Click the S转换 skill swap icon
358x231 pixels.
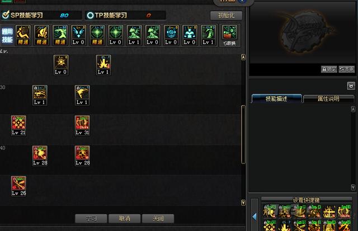click(x=230, y=35)
